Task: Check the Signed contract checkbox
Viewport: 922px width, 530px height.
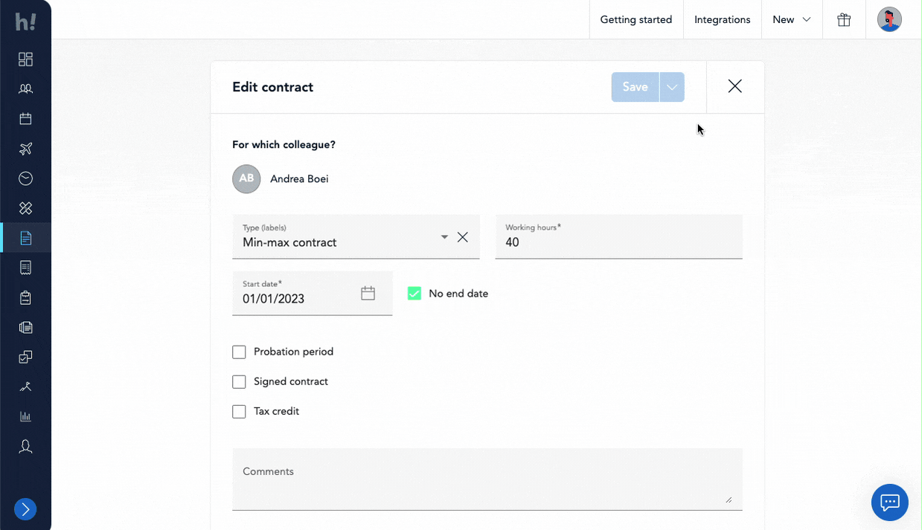Action: 239,381
